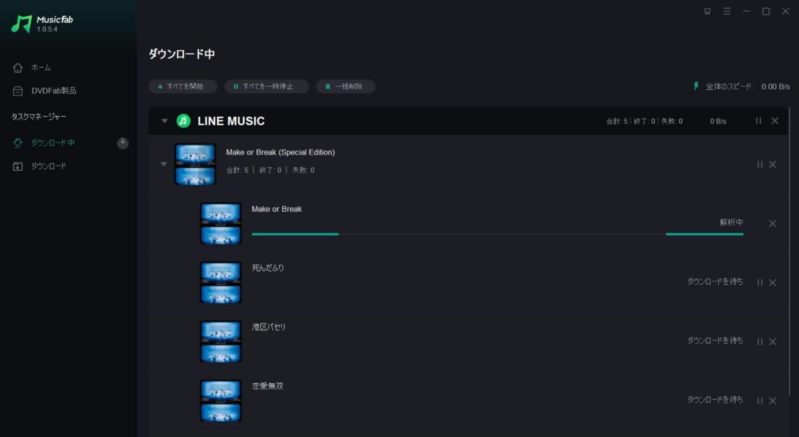This screenshot has width=799, height=437.
Task: Open the skin/theme shirt icon
Action: pyautogui.click(x=707, y=11)
